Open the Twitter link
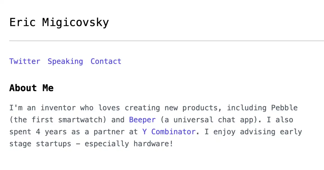324x170 pixels. coord(25,61)
